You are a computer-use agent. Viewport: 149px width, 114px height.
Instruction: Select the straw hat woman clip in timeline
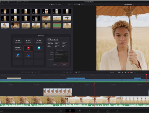click(x=33, y=100)
